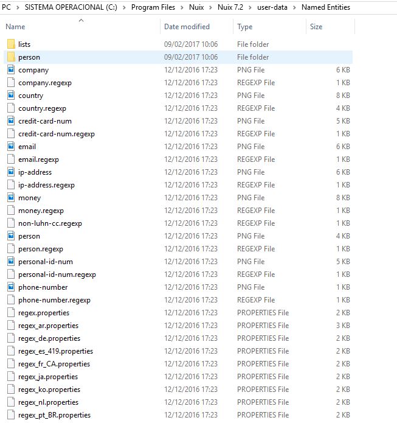The image size is (397, 423).
Task: Select the file named country.regexp
Action: click(43, 108)
